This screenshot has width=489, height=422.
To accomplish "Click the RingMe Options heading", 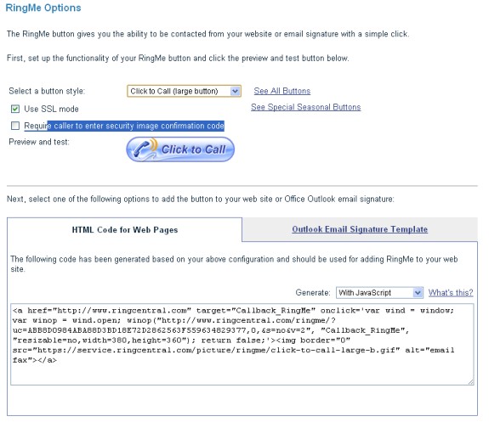I will click(43, 8).
